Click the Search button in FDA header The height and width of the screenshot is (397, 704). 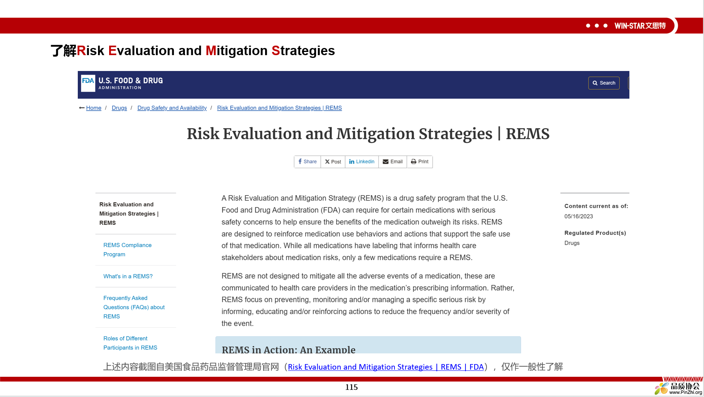click(x=604, y=83)
